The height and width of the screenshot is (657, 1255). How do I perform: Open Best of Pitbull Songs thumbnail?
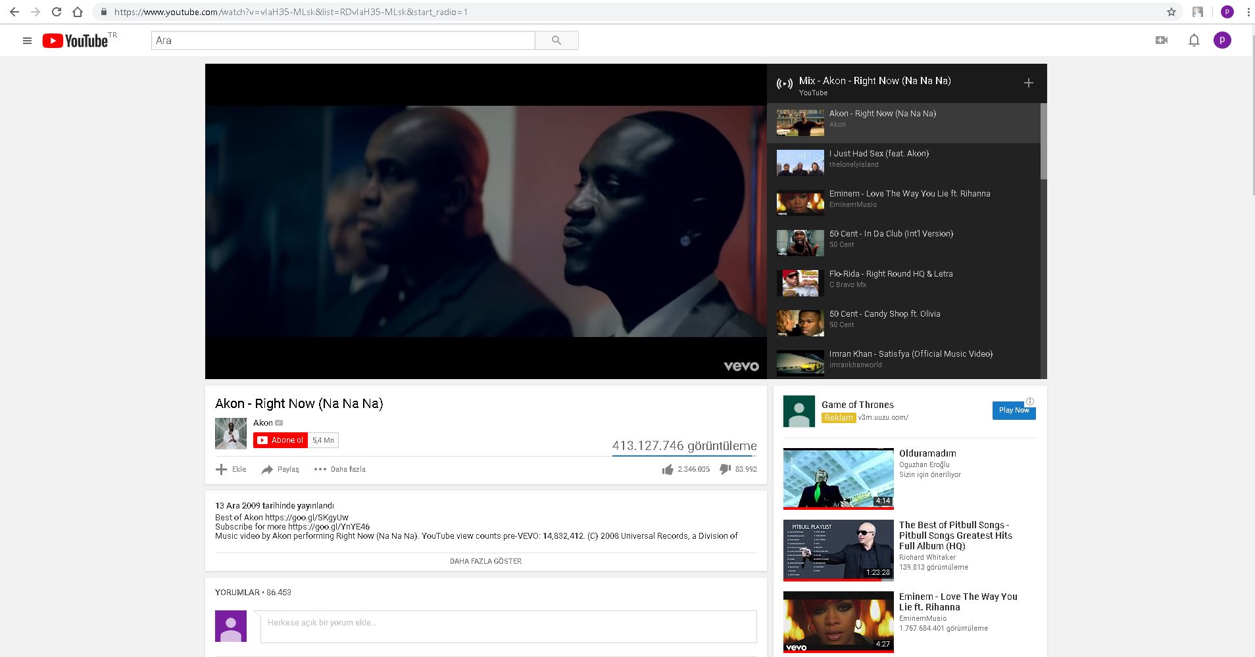point(839,551)
